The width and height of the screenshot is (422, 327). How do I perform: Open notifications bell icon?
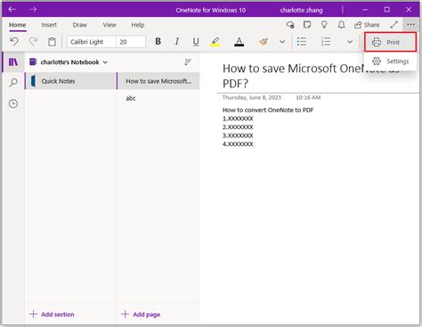[x=341, y=25]
